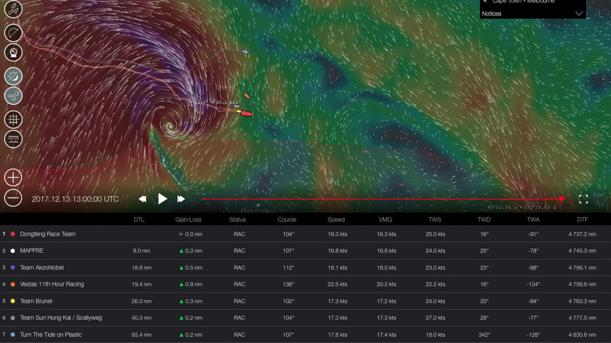
Task: Toggle Dongfeng Race Team track visibility dot
Action: pyautogui.click(x=12, y=234)
